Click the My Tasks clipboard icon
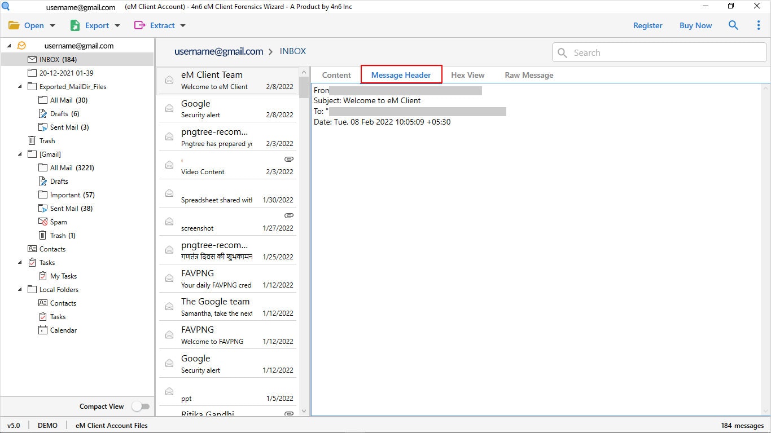 [x=43, y=276]
